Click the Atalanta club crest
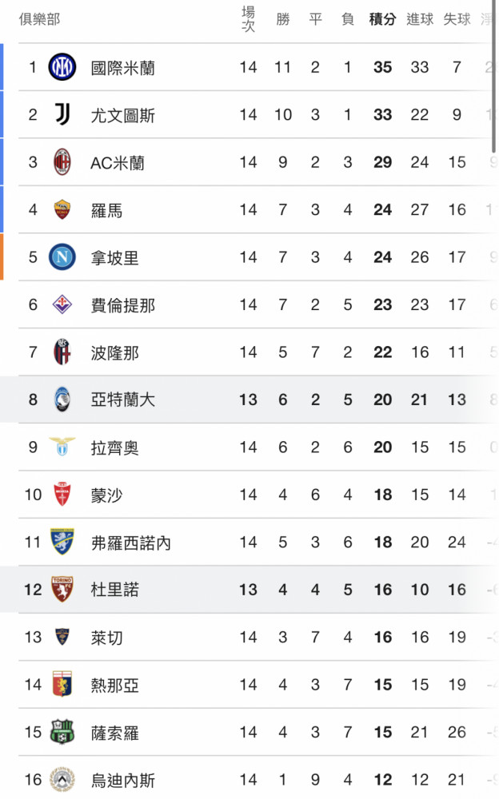 (x=62, y=399)
